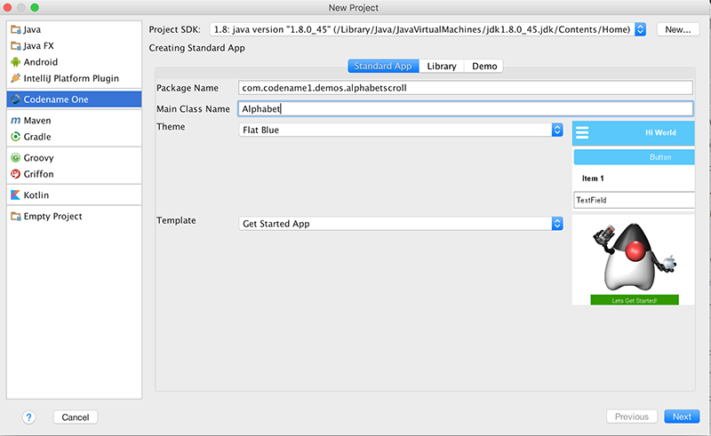This screenshot has height=436, width=711.
Task: Click into the Package Name field
Action: click(466, 88)
